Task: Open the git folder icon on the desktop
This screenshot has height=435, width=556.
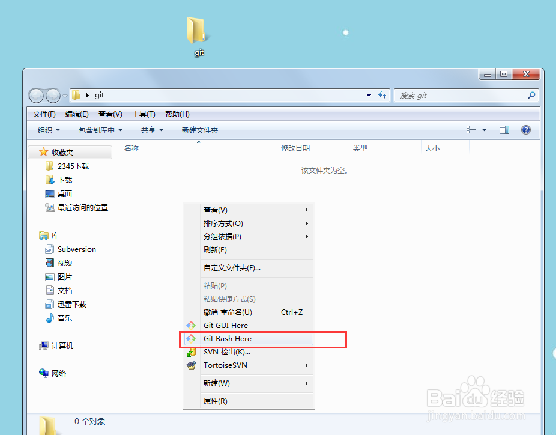Action: click(x=195, y=29)
